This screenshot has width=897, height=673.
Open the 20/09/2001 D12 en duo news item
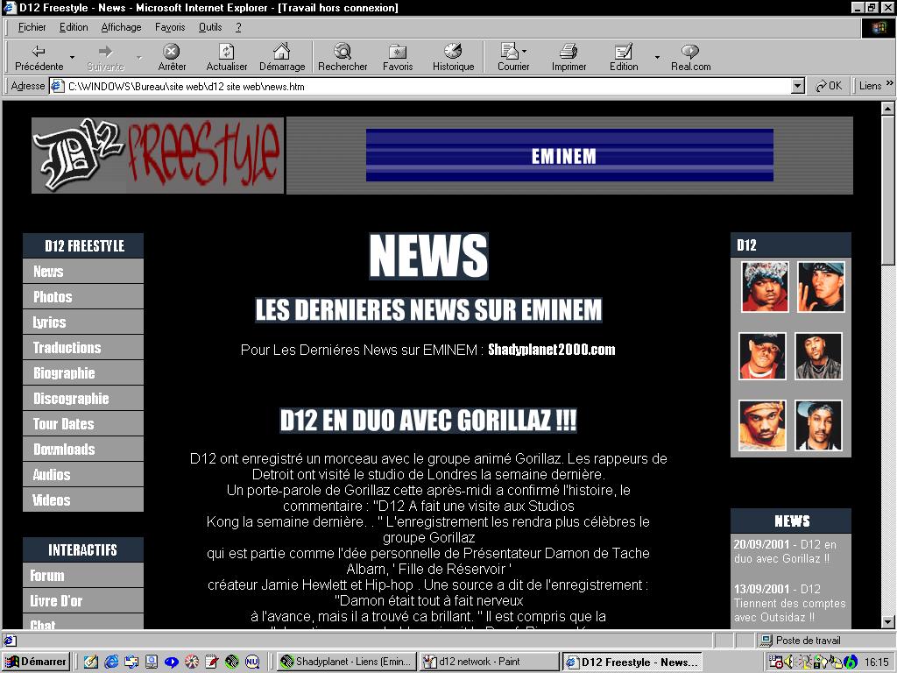coord(785,552)
